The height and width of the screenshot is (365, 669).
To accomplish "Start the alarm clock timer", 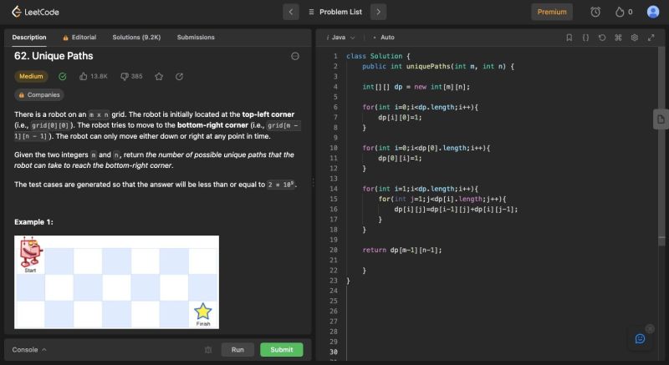I will tap(595, 12).
